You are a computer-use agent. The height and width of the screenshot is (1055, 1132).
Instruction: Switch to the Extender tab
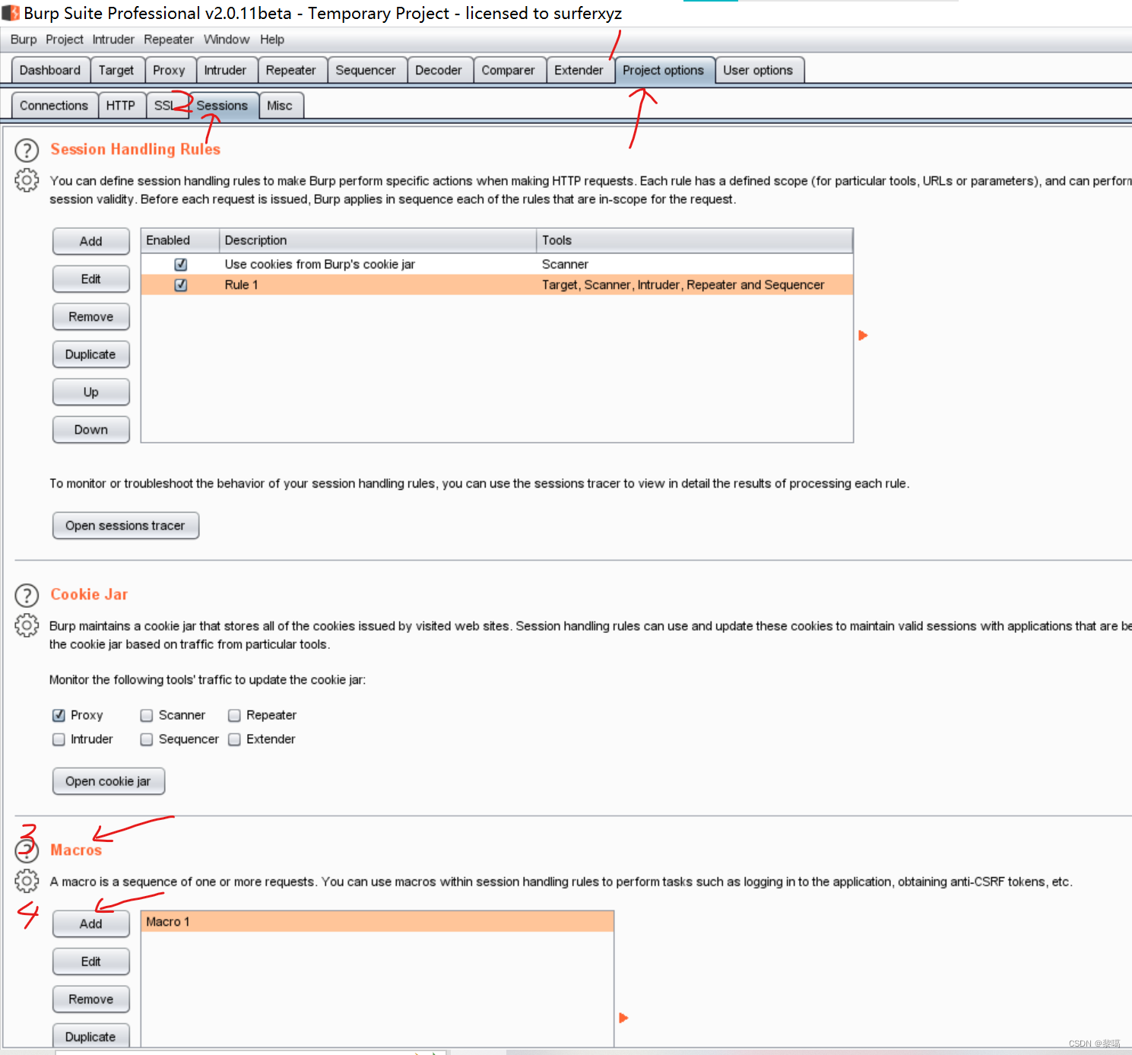(x=579, y=70)
